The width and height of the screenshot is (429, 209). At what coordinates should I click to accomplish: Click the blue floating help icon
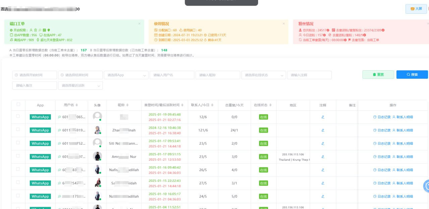click(426, 186)
